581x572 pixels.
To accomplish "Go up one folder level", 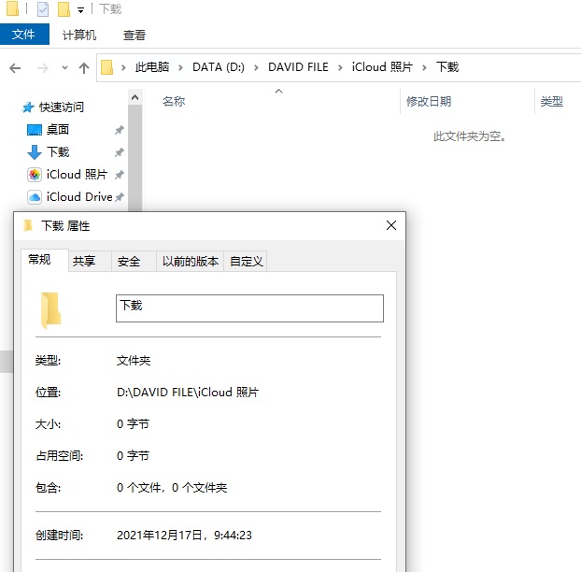I will pyautogui.click(x=84, y=68).
